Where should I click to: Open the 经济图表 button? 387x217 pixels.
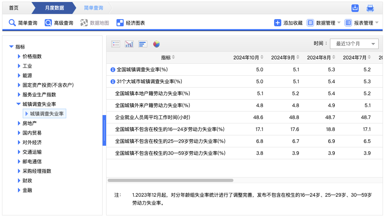click(x=130, y=23)
